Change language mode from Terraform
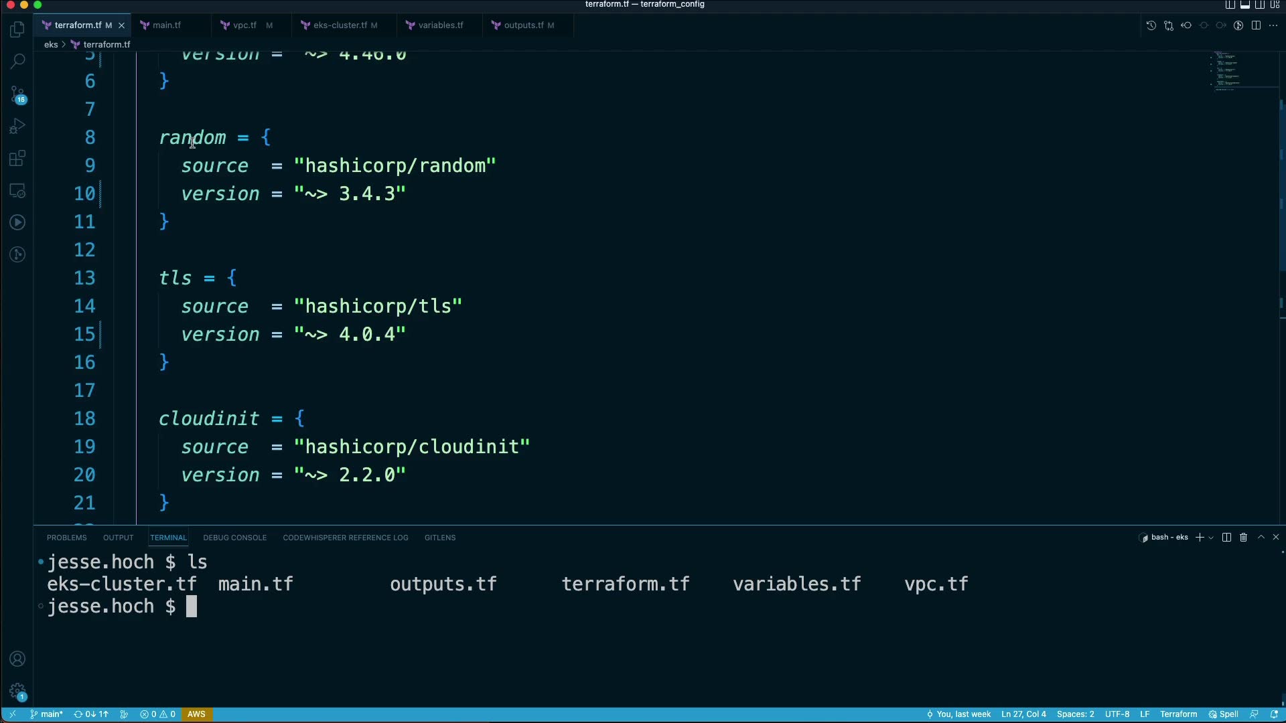 [x=1178, y=714]
